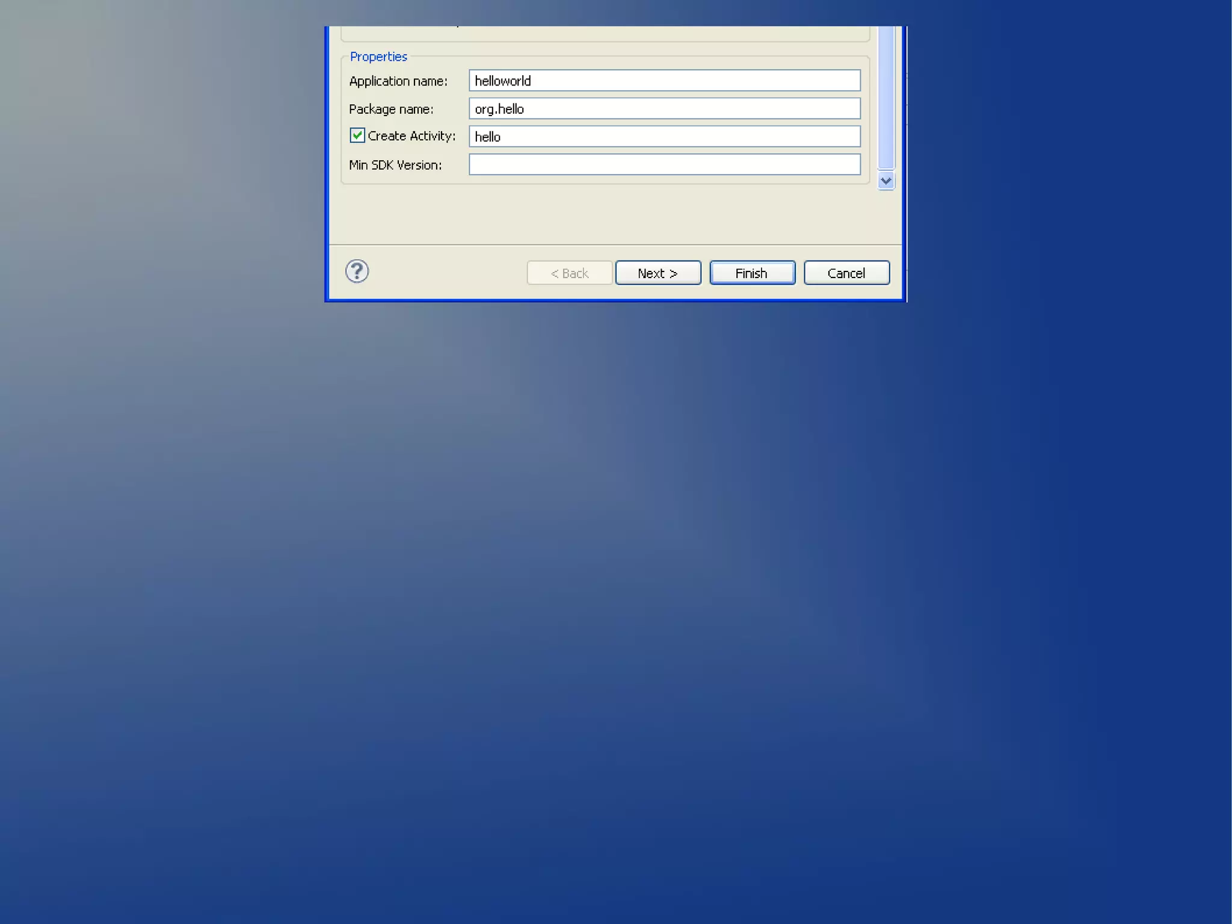Select the Create Activity name field
1232x924 pixels.
pyautogui.click(x=664, y=137)
